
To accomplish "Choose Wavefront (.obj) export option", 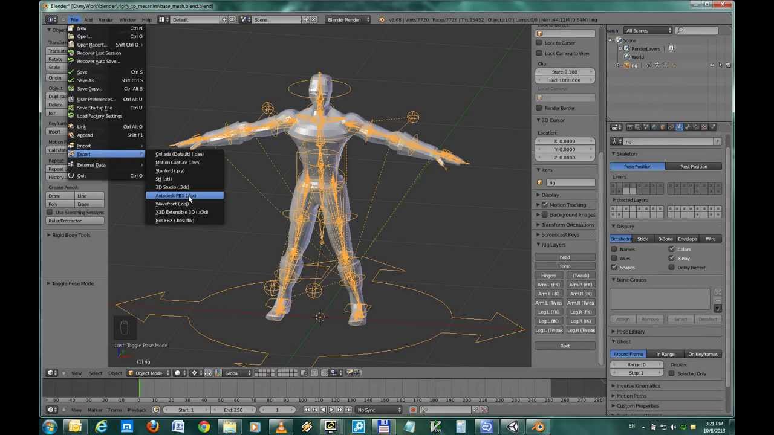I will [x=184, y=204].
